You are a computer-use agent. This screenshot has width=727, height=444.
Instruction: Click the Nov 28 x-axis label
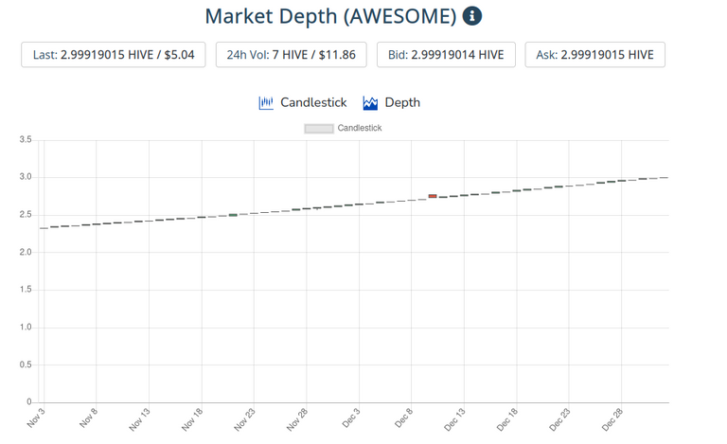coord(296,419)
